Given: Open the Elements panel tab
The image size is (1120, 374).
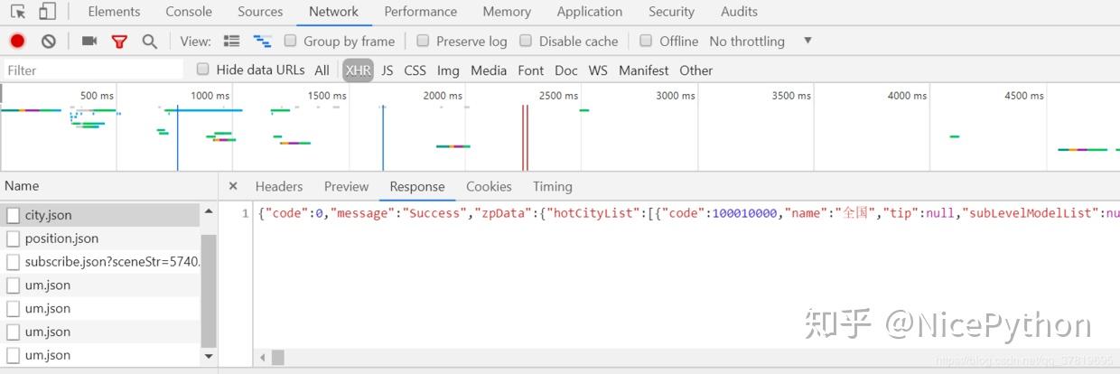Looking at the screenshot, I should (114, 12).
